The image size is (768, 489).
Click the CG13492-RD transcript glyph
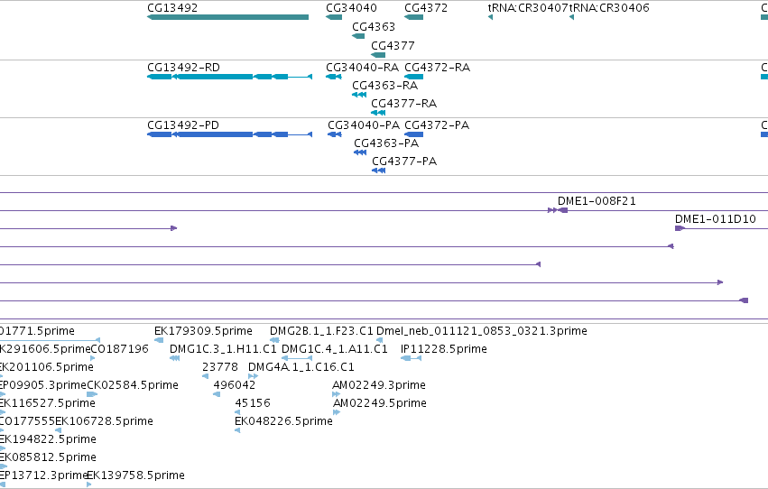pyautogui.click(x=230, y=77)
